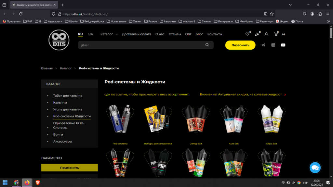The height and width of the screenshot is (187, 333).
Task: Open the shopping cart icon
Action: [x=276, y=34]
